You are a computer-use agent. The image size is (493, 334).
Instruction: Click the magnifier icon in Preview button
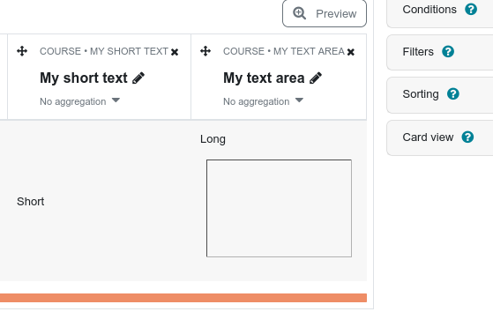click(299, 13)
